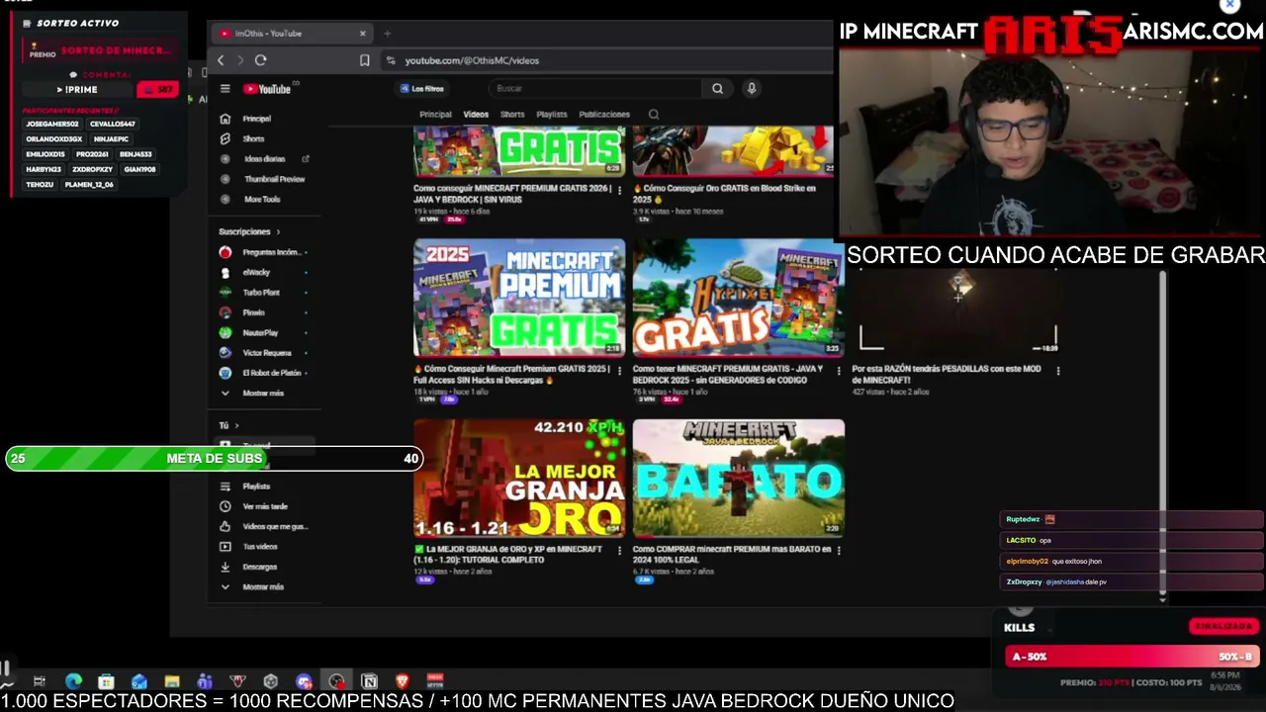Close the ImOthis - YouTube browser tab

click(362, 34)
